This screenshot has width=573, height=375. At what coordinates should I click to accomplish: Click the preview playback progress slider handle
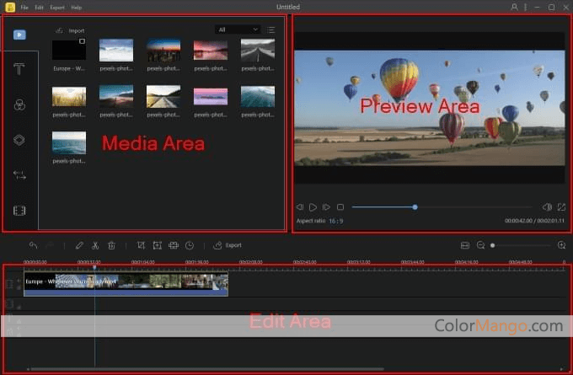(x=415, y=207)
